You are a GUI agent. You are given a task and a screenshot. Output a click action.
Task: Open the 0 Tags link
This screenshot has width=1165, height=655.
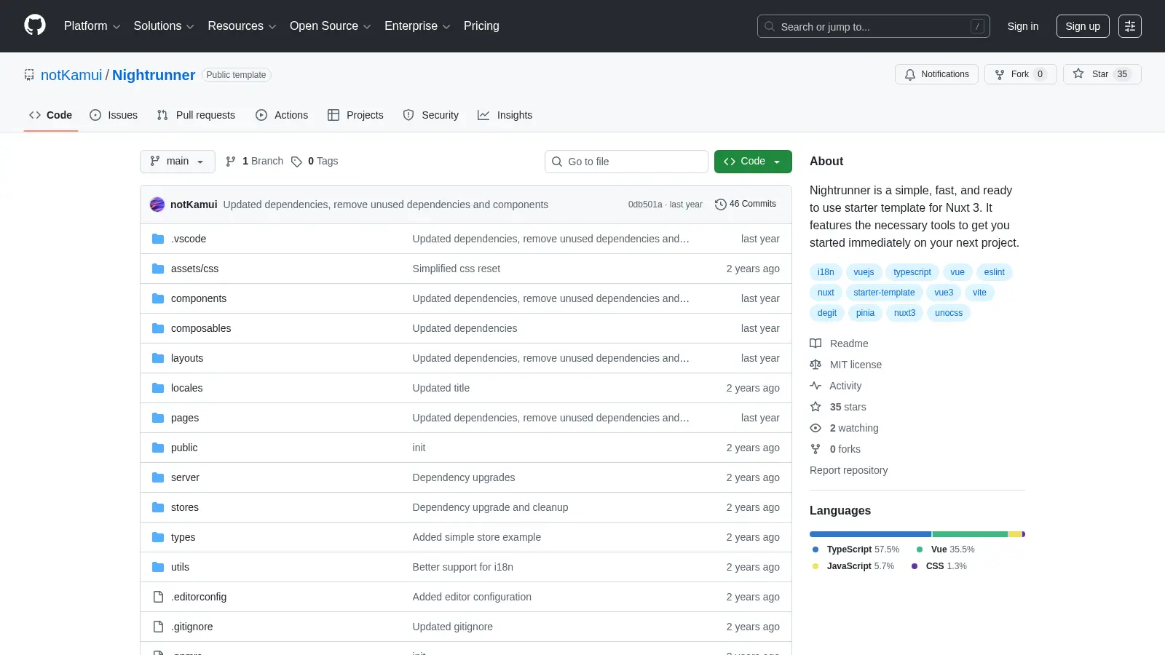click(315, 162)
